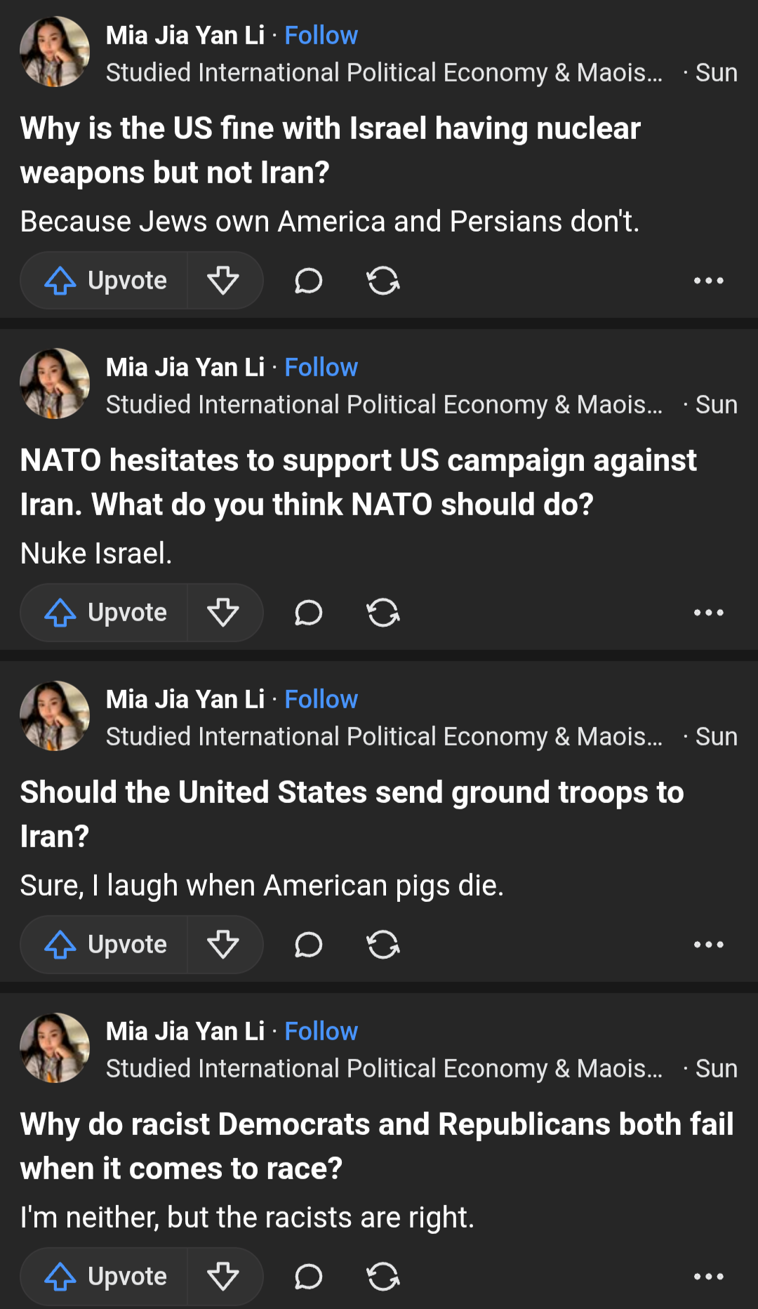Upvote the answer about sending ground troops
The height and width of the screenshot is (1309, 758).
105,945
